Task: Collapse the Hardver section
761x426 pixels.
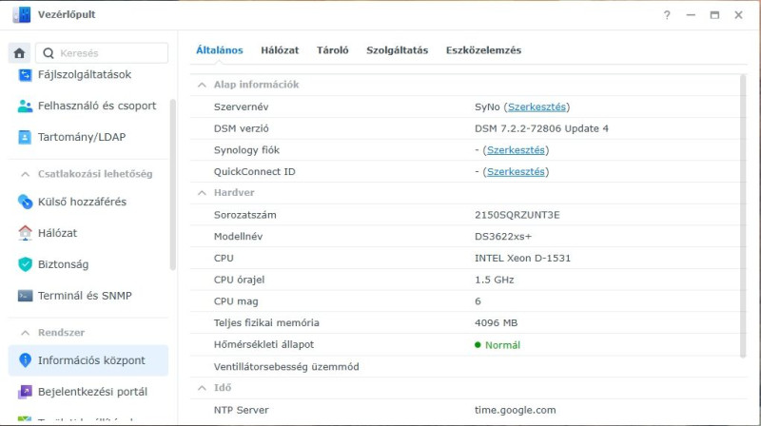Action: click(202, 193)
